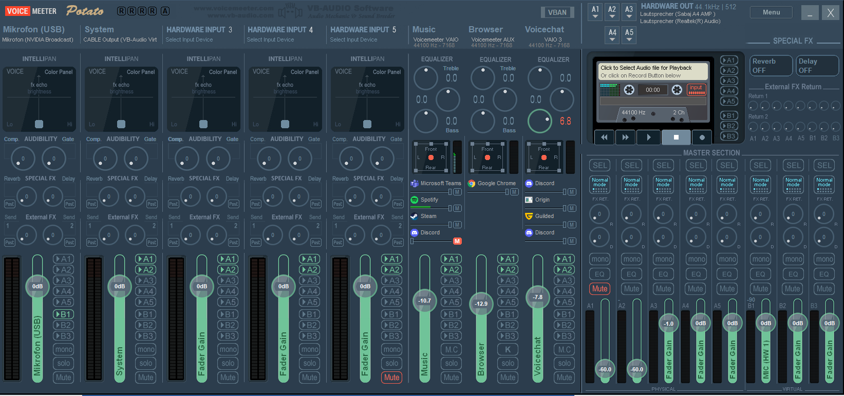Open the VBAN settings

pyautogui.click(x=557, y=12)
